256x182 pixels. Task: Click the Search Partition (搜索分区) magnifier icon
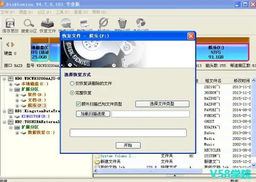pyautogui.click(x=29, y=23)
